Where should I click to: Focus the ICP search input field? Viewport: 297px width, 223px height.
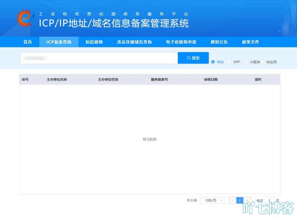click(x=99, y=58)
